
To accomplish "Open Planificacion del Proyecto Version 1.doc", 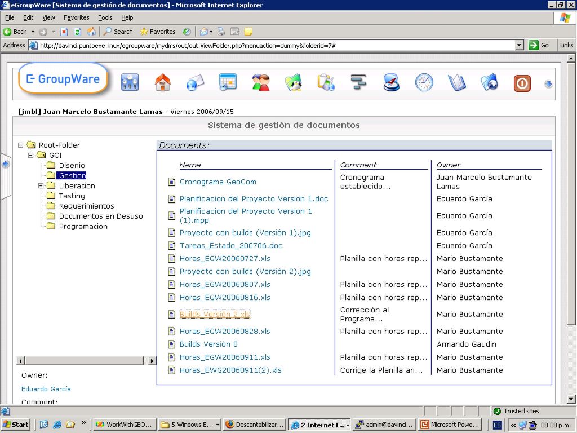I will pyautogui.click(x=254, y=198).
